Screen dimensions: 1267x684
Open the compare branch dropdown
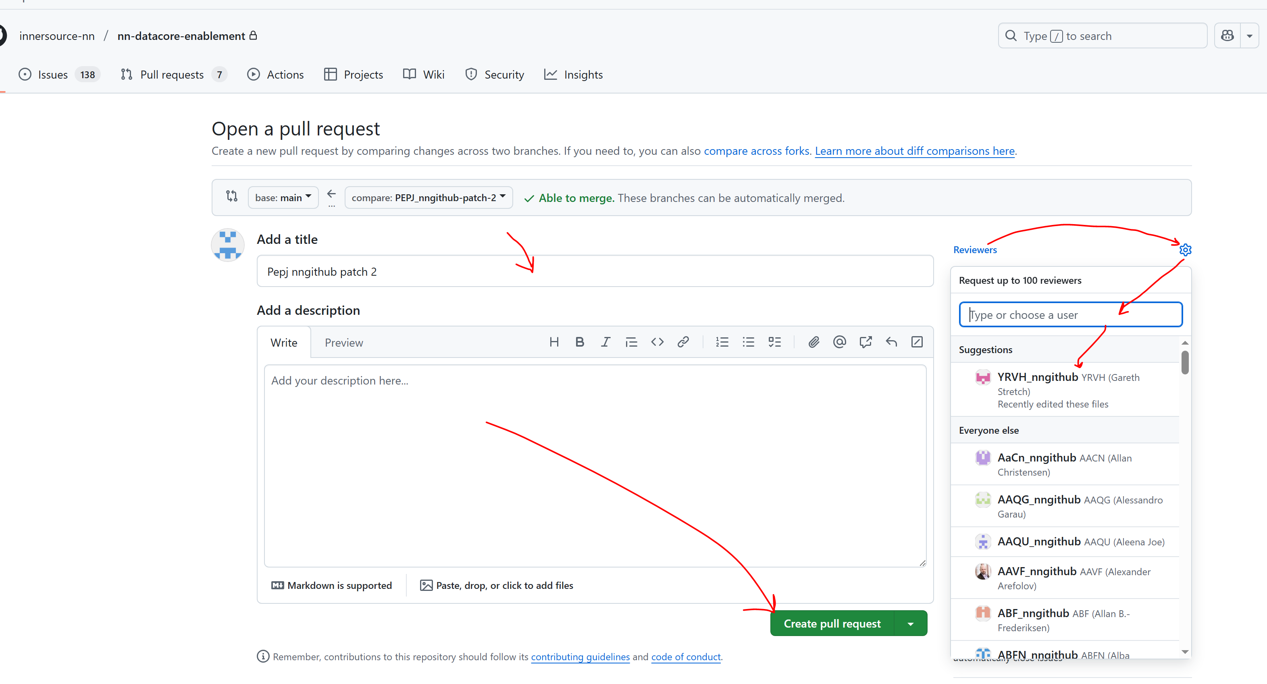click(x=429, y=198)
